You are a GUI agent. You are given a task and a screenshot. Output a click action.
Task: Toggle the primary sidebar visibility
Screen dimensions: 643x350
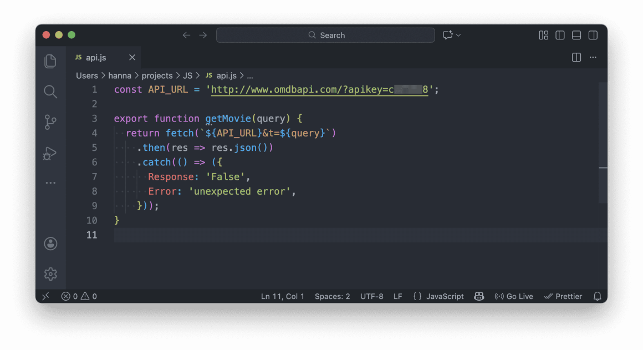560,34
